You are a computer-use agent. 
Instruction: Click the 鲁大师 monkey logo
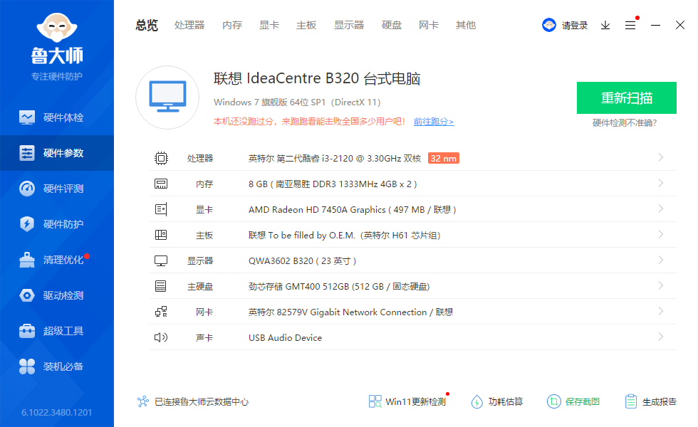point(57,28)
